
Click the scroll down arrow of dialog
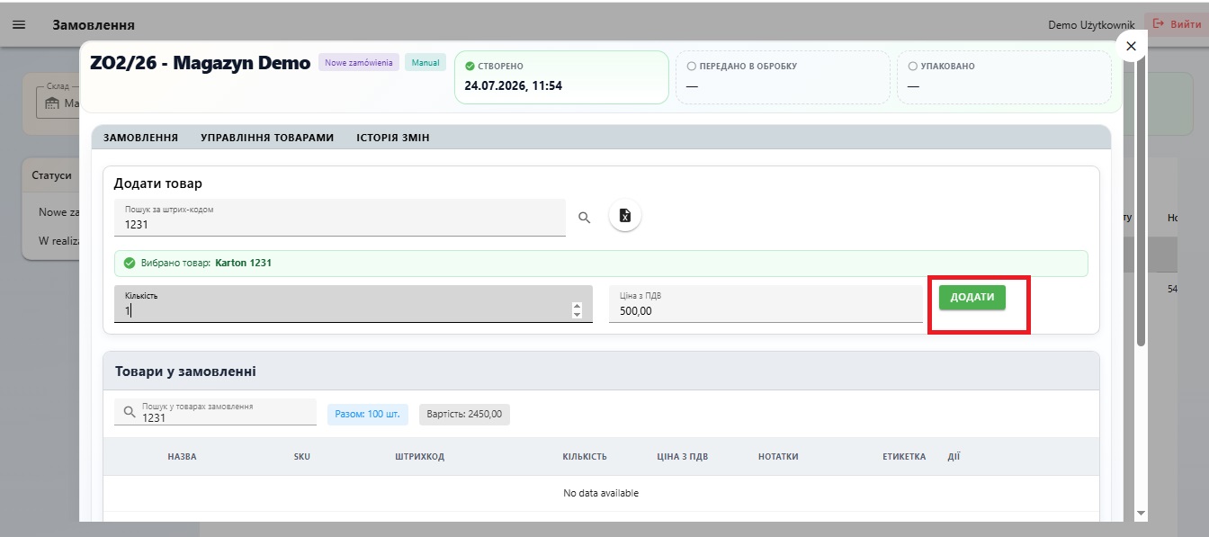click(x=1141, y=513)
